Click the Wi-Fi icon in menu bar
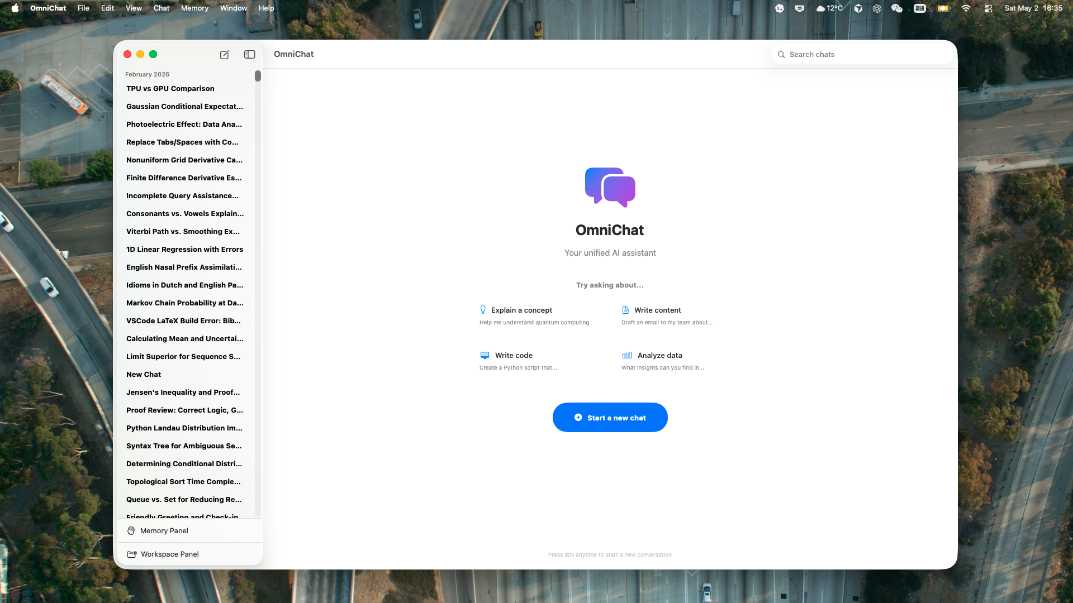Viewport: 1073px width, 603px height. pos(966,8)
